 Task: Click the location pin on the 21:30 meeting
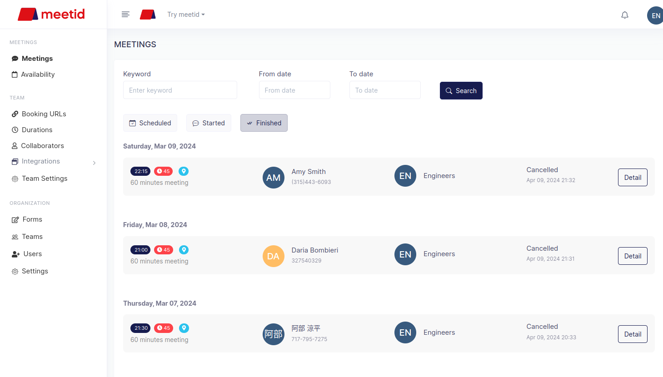[x=184, y=328]
